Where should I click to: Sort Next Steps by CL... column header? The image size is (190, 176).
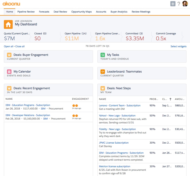click(x=165, y=99)
